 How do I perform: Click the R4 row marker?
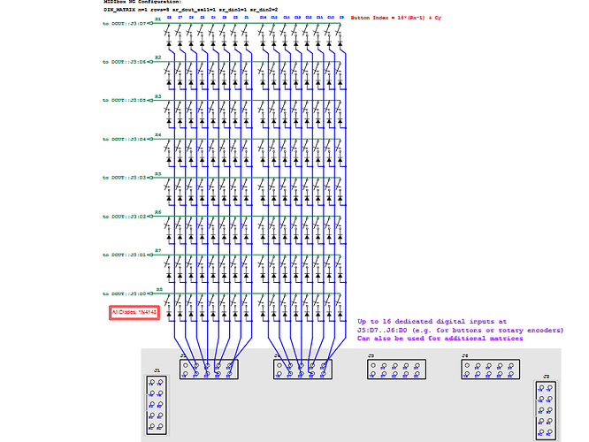click(x=158, y=135)
